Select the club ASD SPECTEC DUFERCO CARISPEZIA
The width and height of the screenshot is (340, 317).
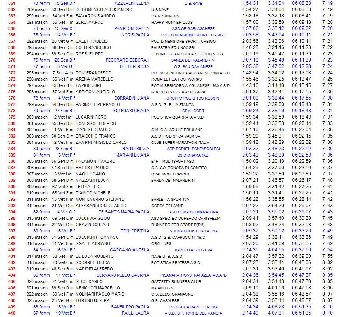186,219
